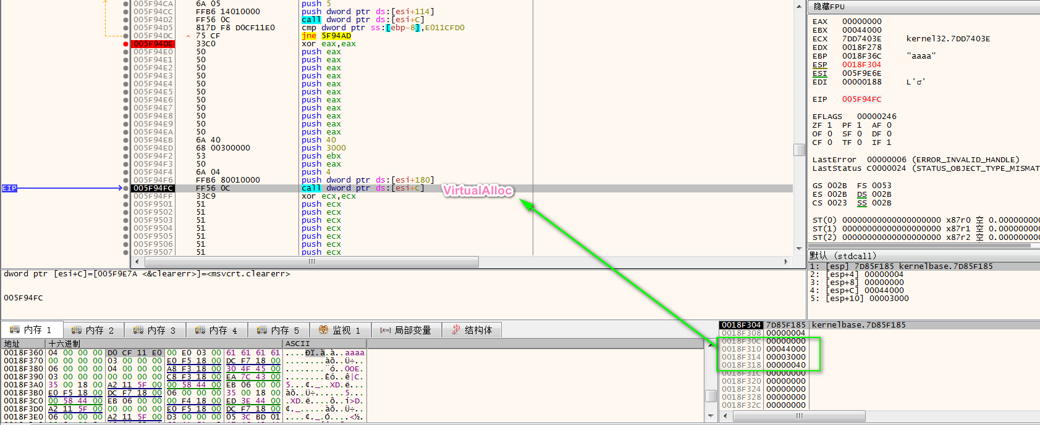Toggle breakpoint dot beside address 005F94FF
1040x425 pixels.
tap(126, 196)
